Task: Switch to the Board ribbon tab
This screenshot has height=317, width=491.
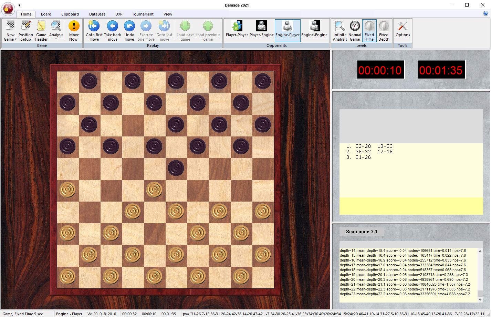Action: click(46, 14)
